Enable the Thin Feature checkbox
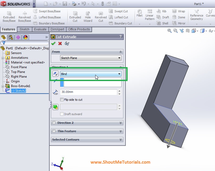The width and height of the screenshot is (215, 171). (x=54, y=131)
